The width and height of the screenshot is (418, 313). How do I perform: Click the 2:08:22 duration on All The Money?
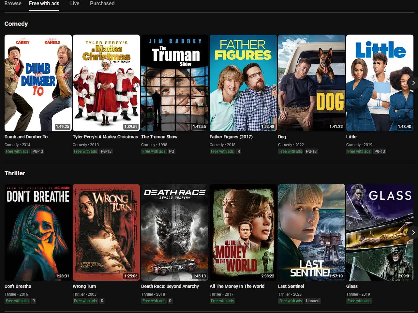pyautogui.click(x=268, y=276)
